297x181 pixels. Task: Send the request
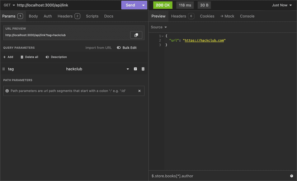(x=131, y=5)
